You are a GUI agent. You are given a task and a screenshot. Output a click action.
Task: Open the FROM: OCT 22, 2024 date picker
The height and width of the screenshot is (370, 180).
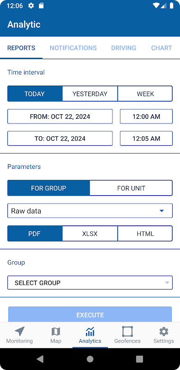click(x=60, y=117)
